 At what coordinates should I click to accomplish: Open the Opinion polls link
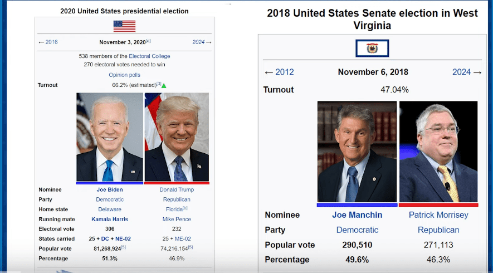click(x=124, y=75)
